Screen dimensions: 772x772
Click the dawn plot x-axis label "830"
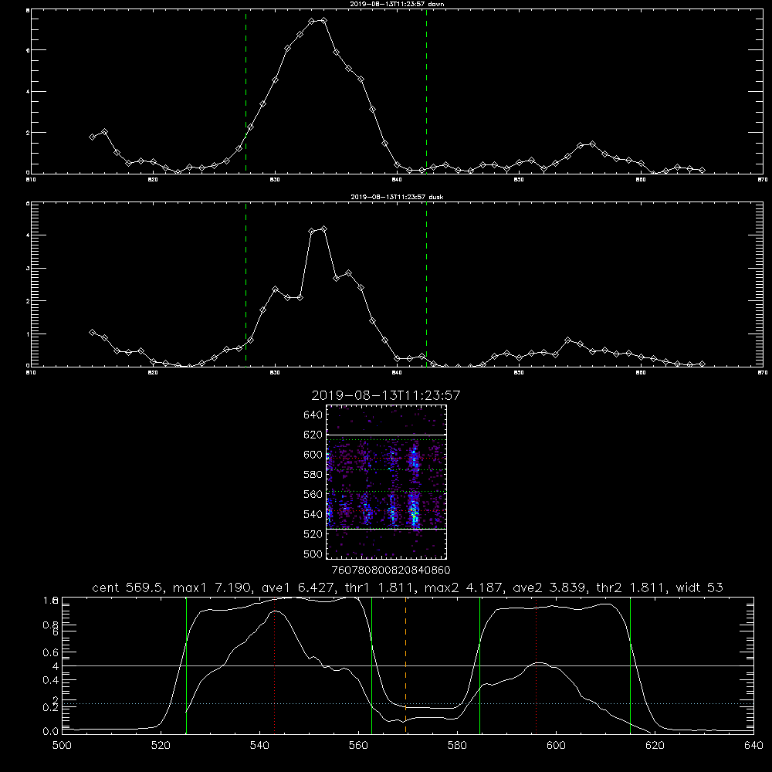(x=275, y=180)
